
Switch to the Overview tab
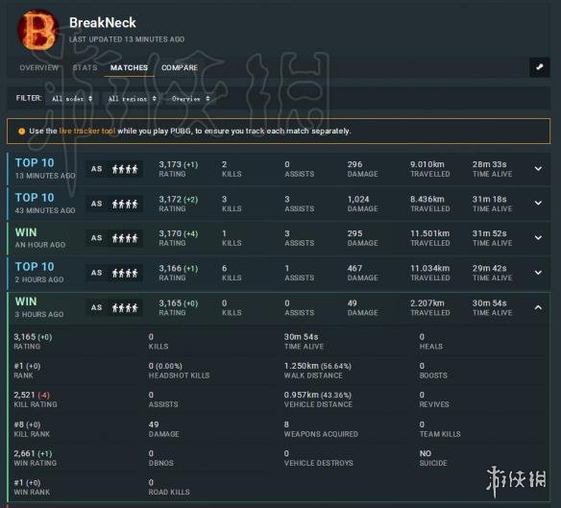pyautogui.click(x=39, y=67)
